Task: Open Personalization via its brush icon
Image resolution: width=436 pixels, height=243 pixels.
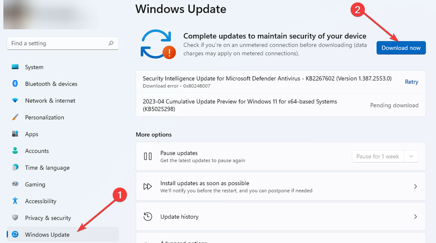Action: coord(15,117)
